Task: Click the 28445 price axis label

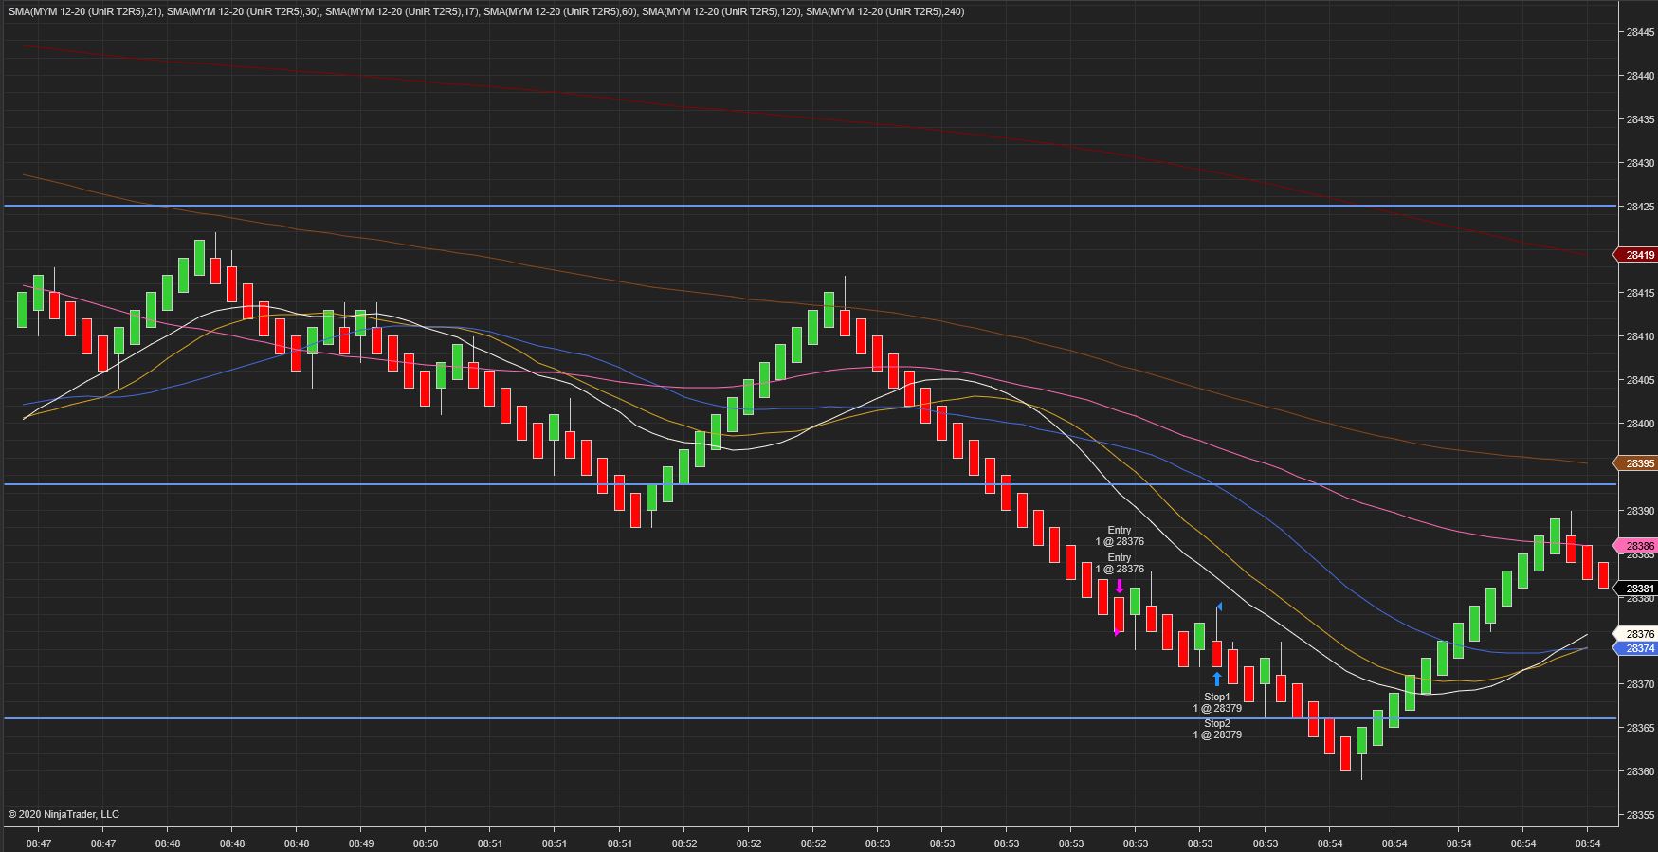Action: 1640,32
